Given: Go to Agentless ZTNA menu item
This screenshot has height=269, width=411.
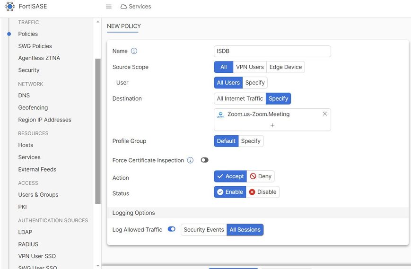Looking at the screenshot, I should coord(39,58).
